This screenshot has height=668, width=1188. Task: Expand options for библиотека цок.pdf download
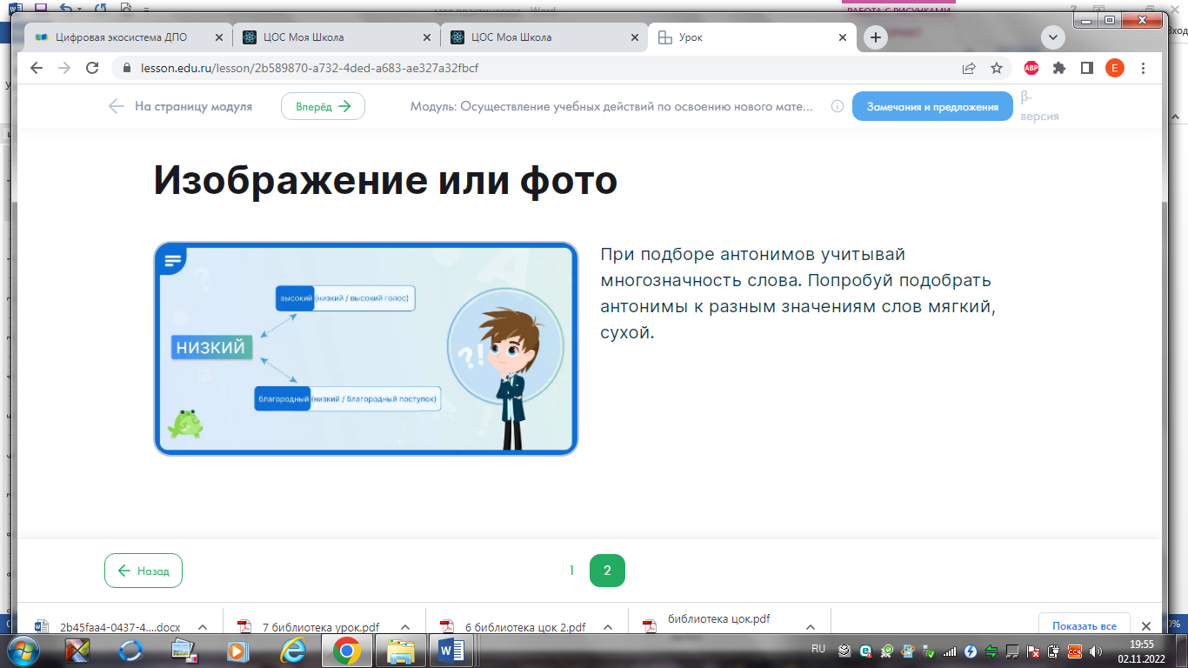[810, 627]
